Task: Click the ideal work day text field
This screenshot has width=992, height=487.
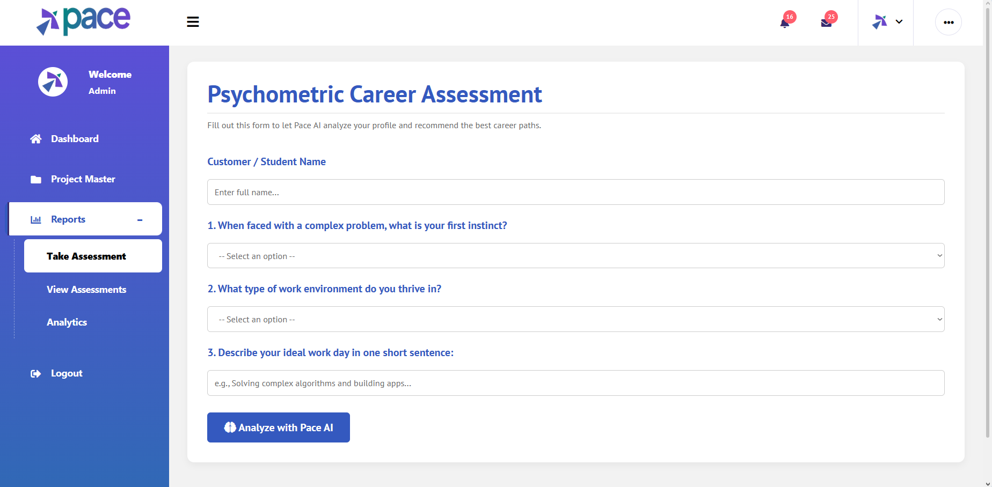Action: coord(575,383)
